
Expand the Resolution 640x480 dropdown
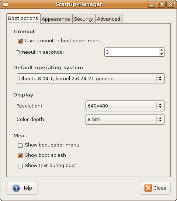tap(125, 106)
